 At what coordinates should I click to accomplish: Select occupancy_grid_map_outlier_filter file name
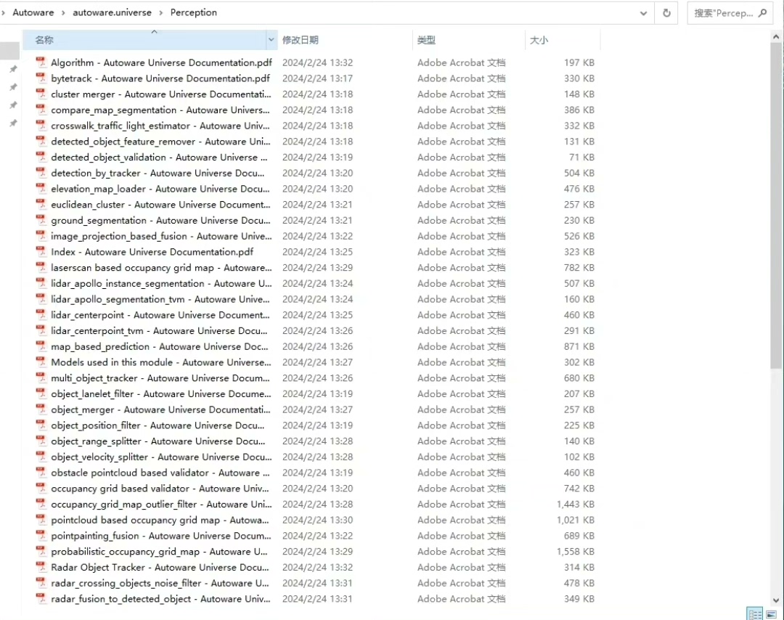(x=161, y=504)
